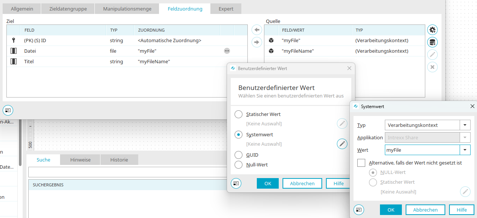
Task: Click the delete source X icon
Action: point(432,67)
